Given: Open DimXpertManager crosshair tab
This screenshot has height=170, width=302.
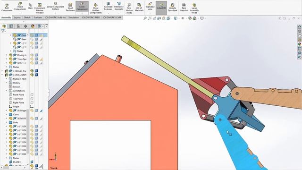Looking at the screenshot, I should pyautogui.click(x=25, y=26).
